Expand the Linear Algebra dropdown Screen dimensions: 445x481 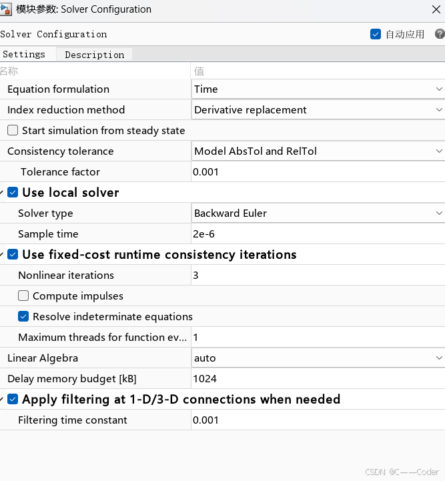pyautogui.click(x=318, y=358)
